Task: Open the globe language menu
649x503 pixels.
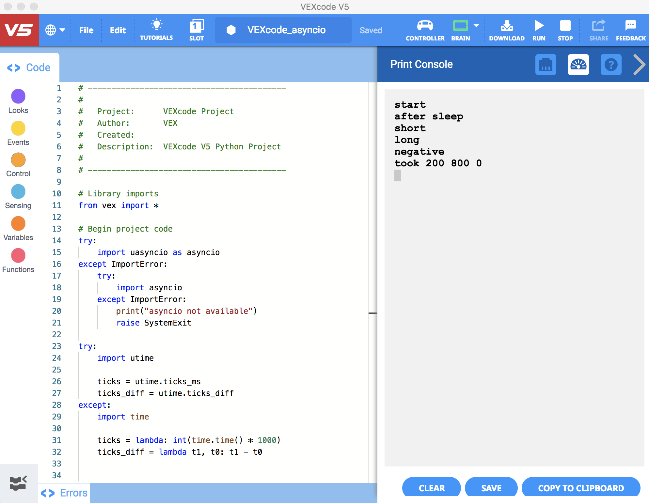Action: point(55,30)
